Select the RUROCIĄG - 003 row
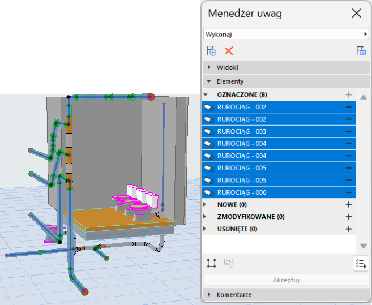 tap(279, 131)
